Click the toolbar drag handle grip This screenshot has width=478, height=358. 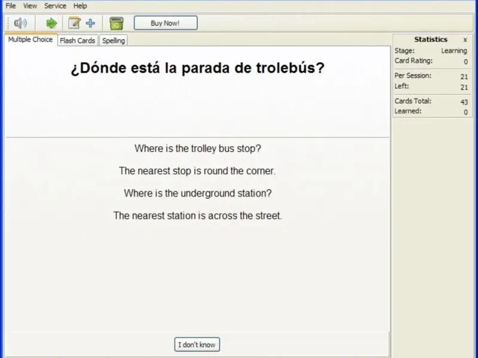(8, 23)
